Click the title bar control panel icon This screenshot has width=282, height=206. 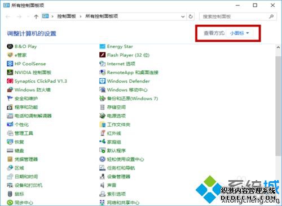6,5
